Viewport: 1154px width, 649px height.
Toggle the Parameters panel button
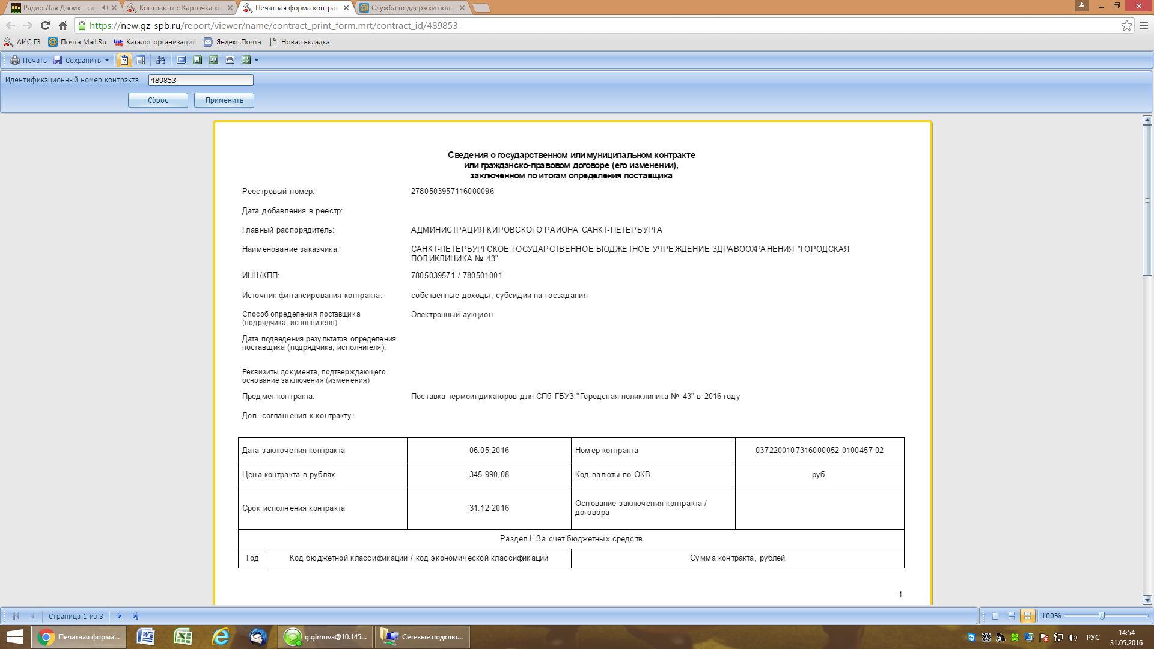point(124,60)
